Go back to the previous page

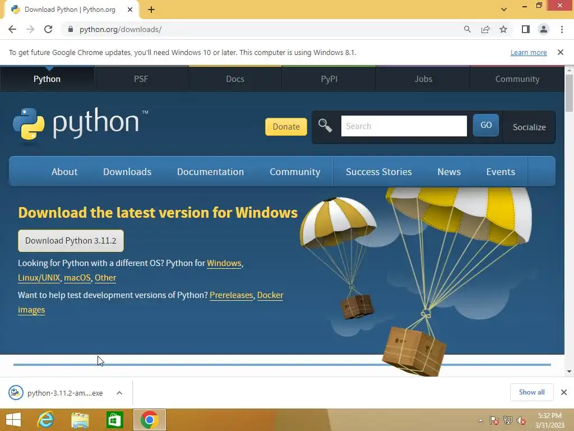click(12, 29)
